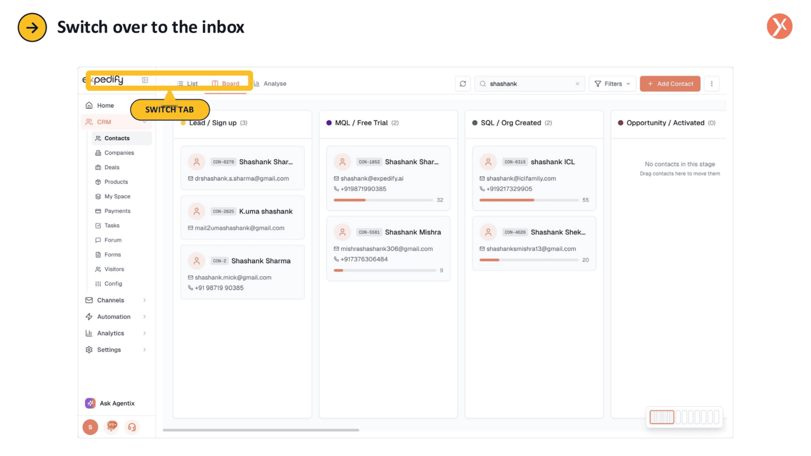Open the Filters dropdown
The height and width of the screenshot is (456, 811).
(612, 84)
